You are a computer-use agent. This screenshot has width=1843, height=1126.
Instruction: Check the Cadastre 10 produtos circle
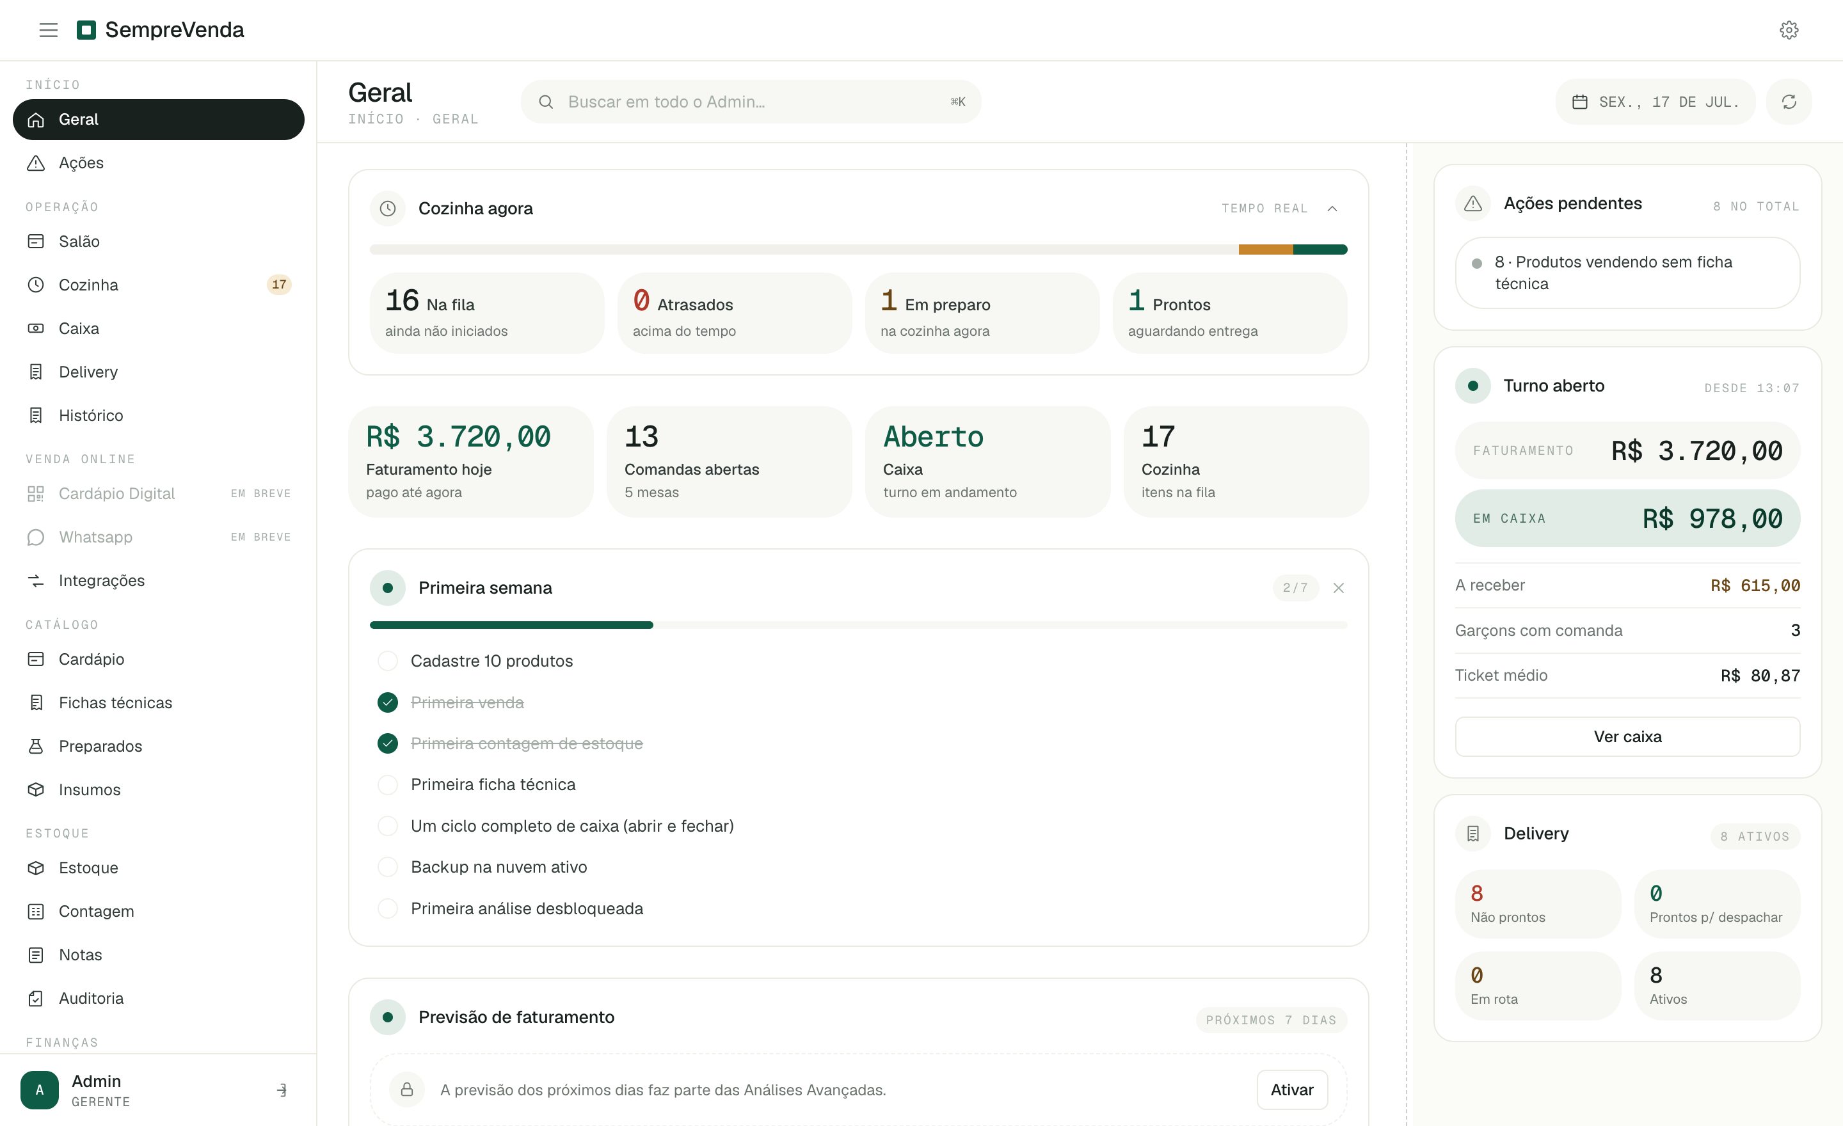pyautogui.click(x=387, y=661)
